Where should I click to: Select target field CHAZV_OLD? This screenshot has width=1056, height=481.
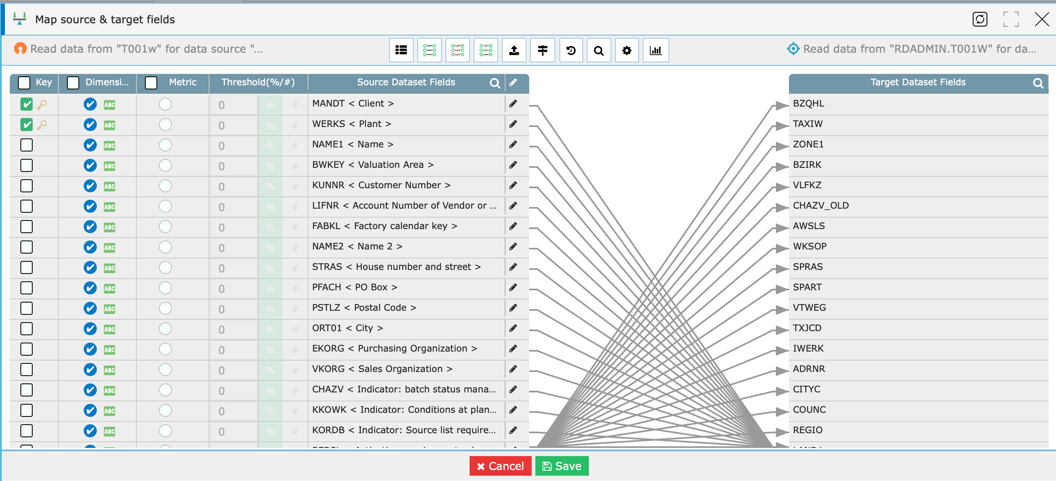click(x=820, y=205)
